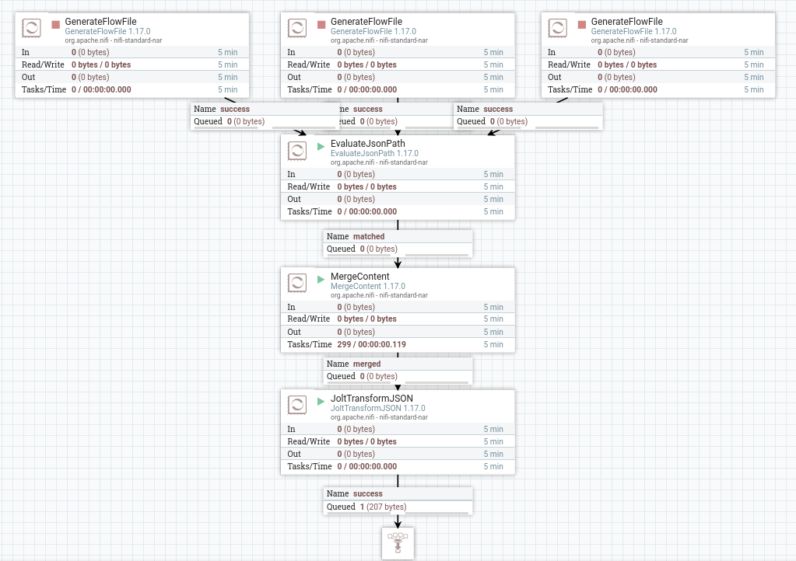
Task: Click the Out row of MergeContent
Action: coord(398,332)
